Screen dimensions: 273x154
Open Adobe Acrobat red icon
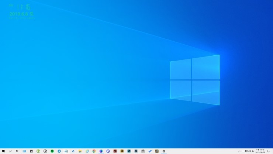click(115, 151)
